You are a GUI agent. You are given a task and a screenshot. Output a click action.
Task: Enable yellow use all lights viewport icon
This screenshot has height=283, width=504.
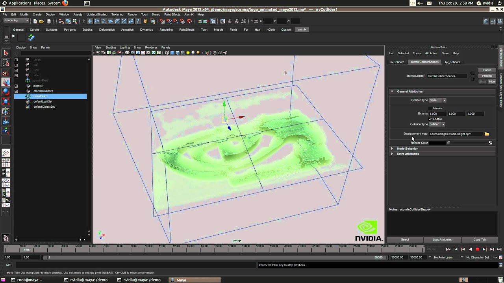(188, 53)
